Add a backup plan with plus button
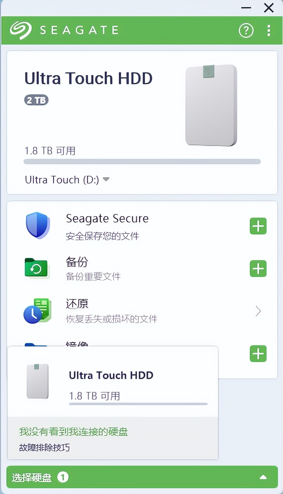The width and height of the screenshot is (283, 494). (258, 269)
